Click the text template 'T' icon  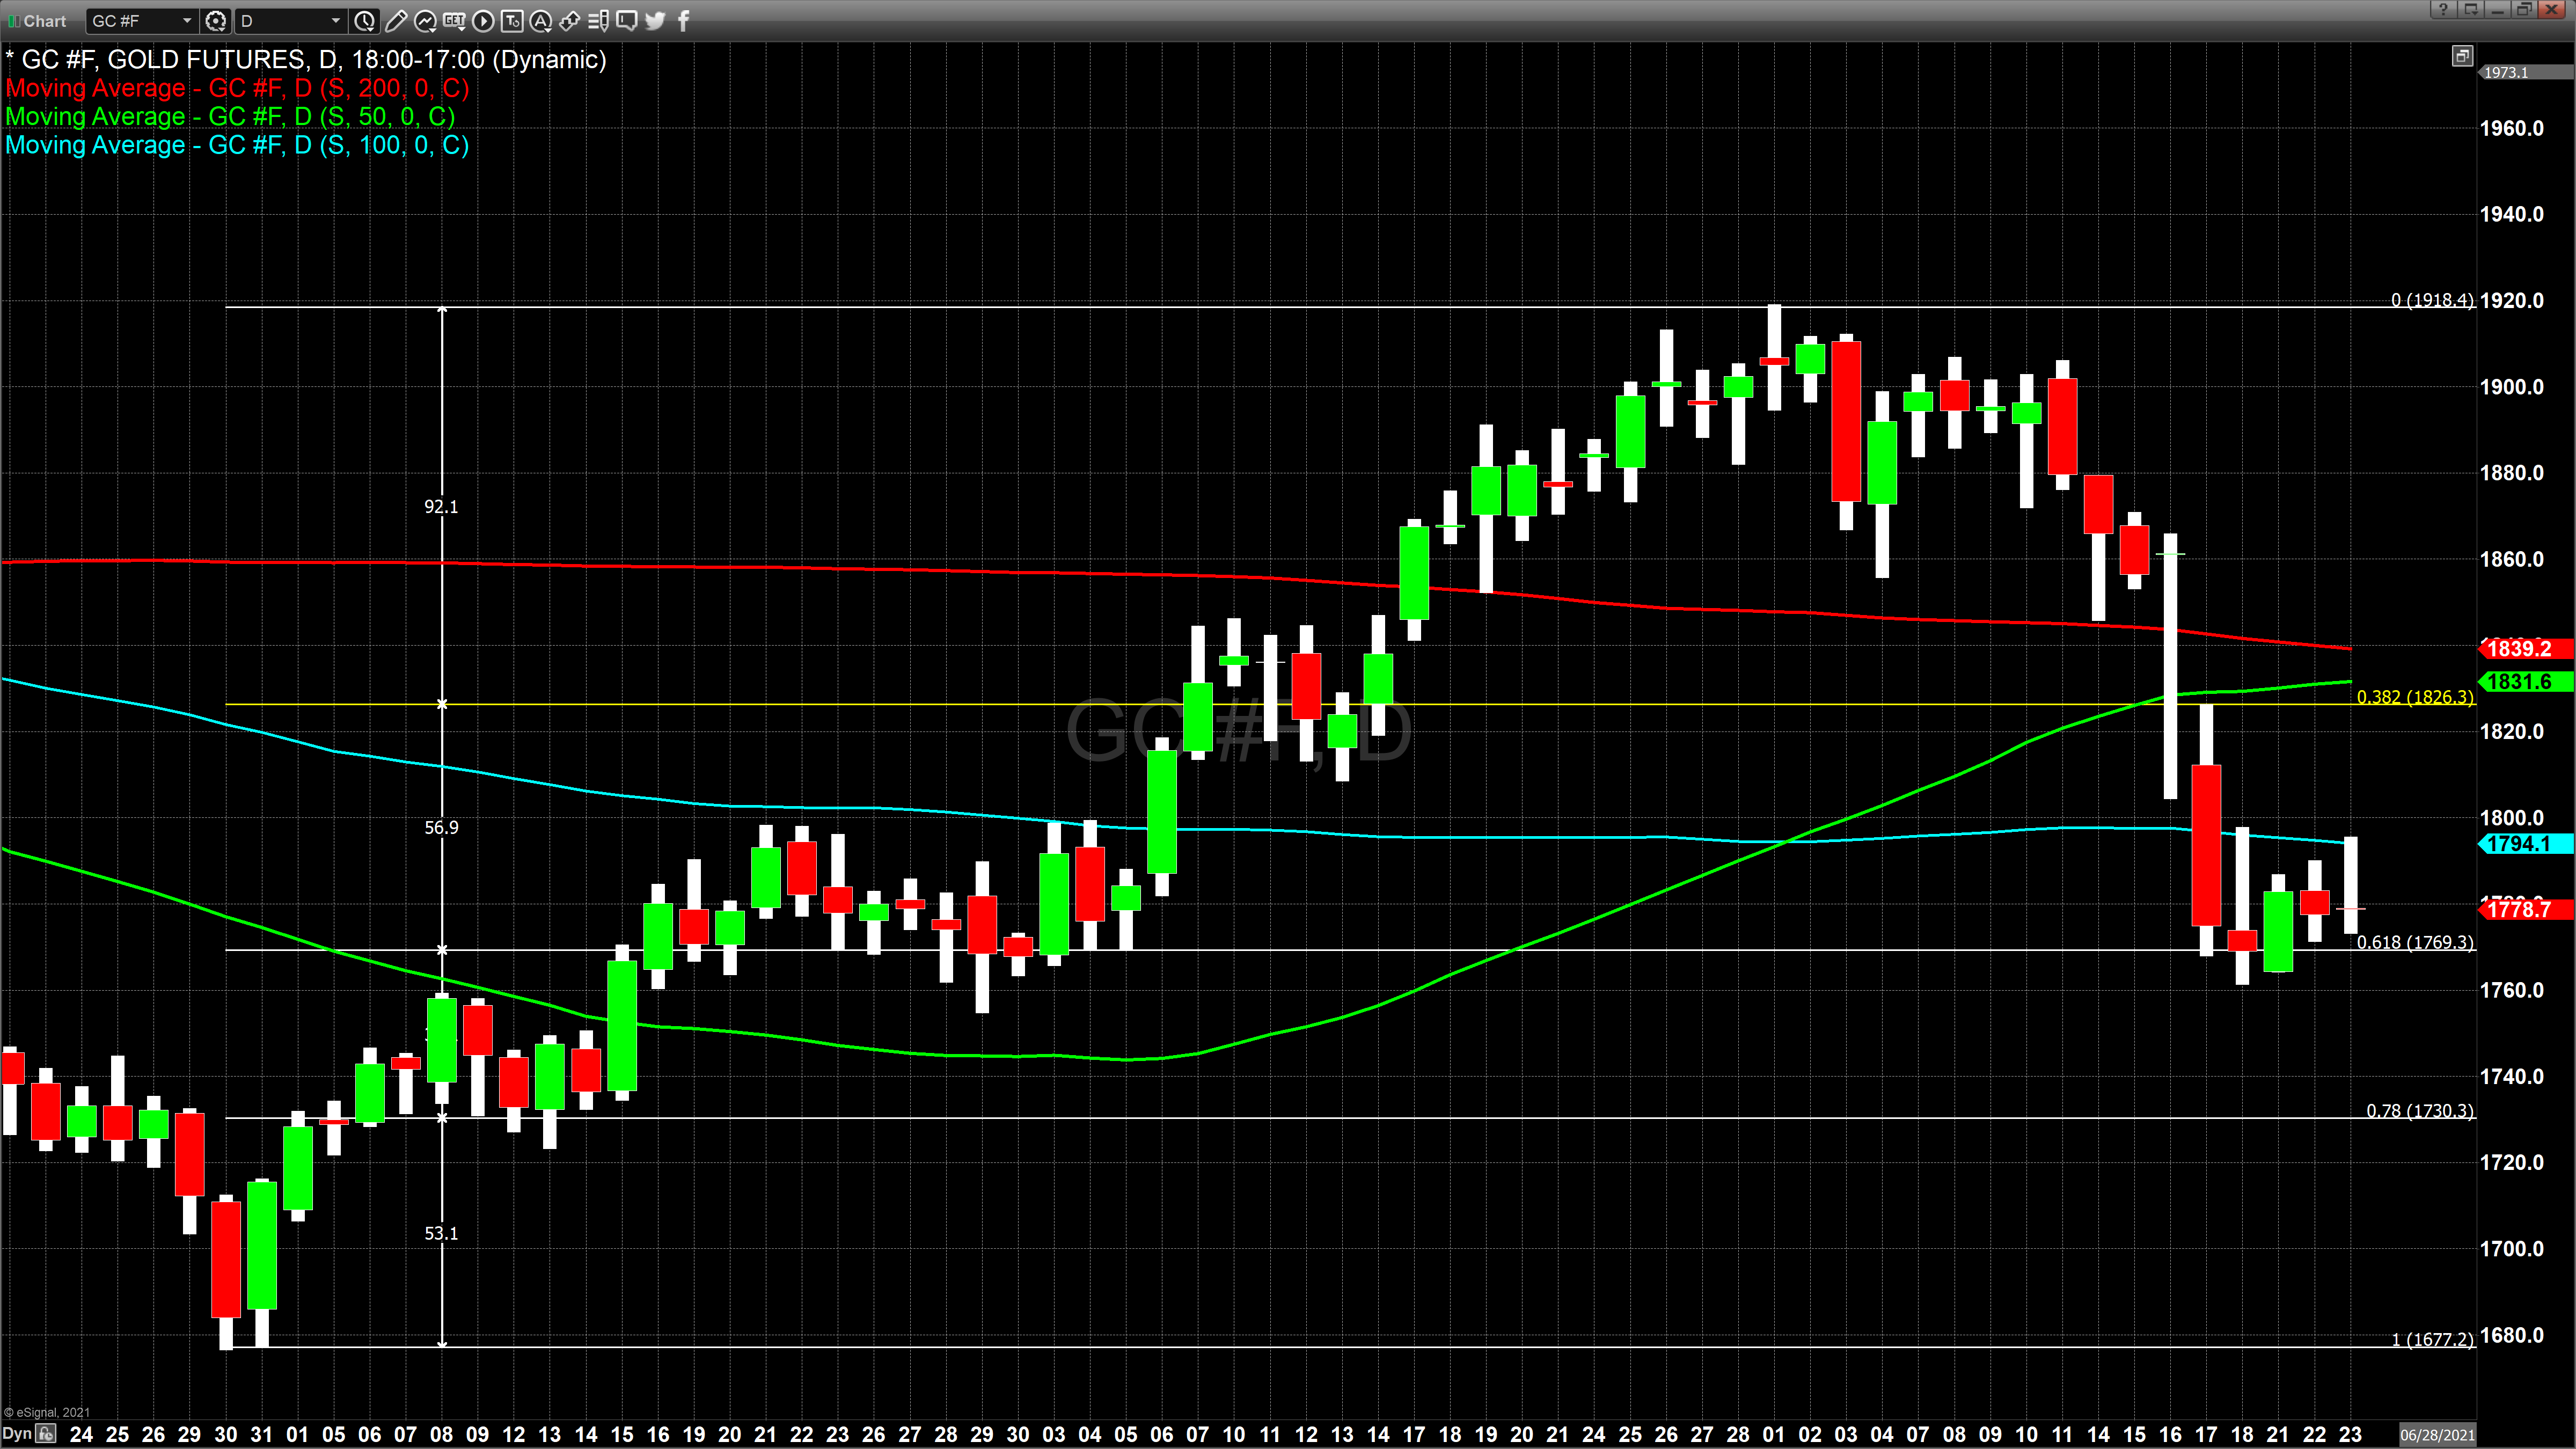click(x=512, y=21)
